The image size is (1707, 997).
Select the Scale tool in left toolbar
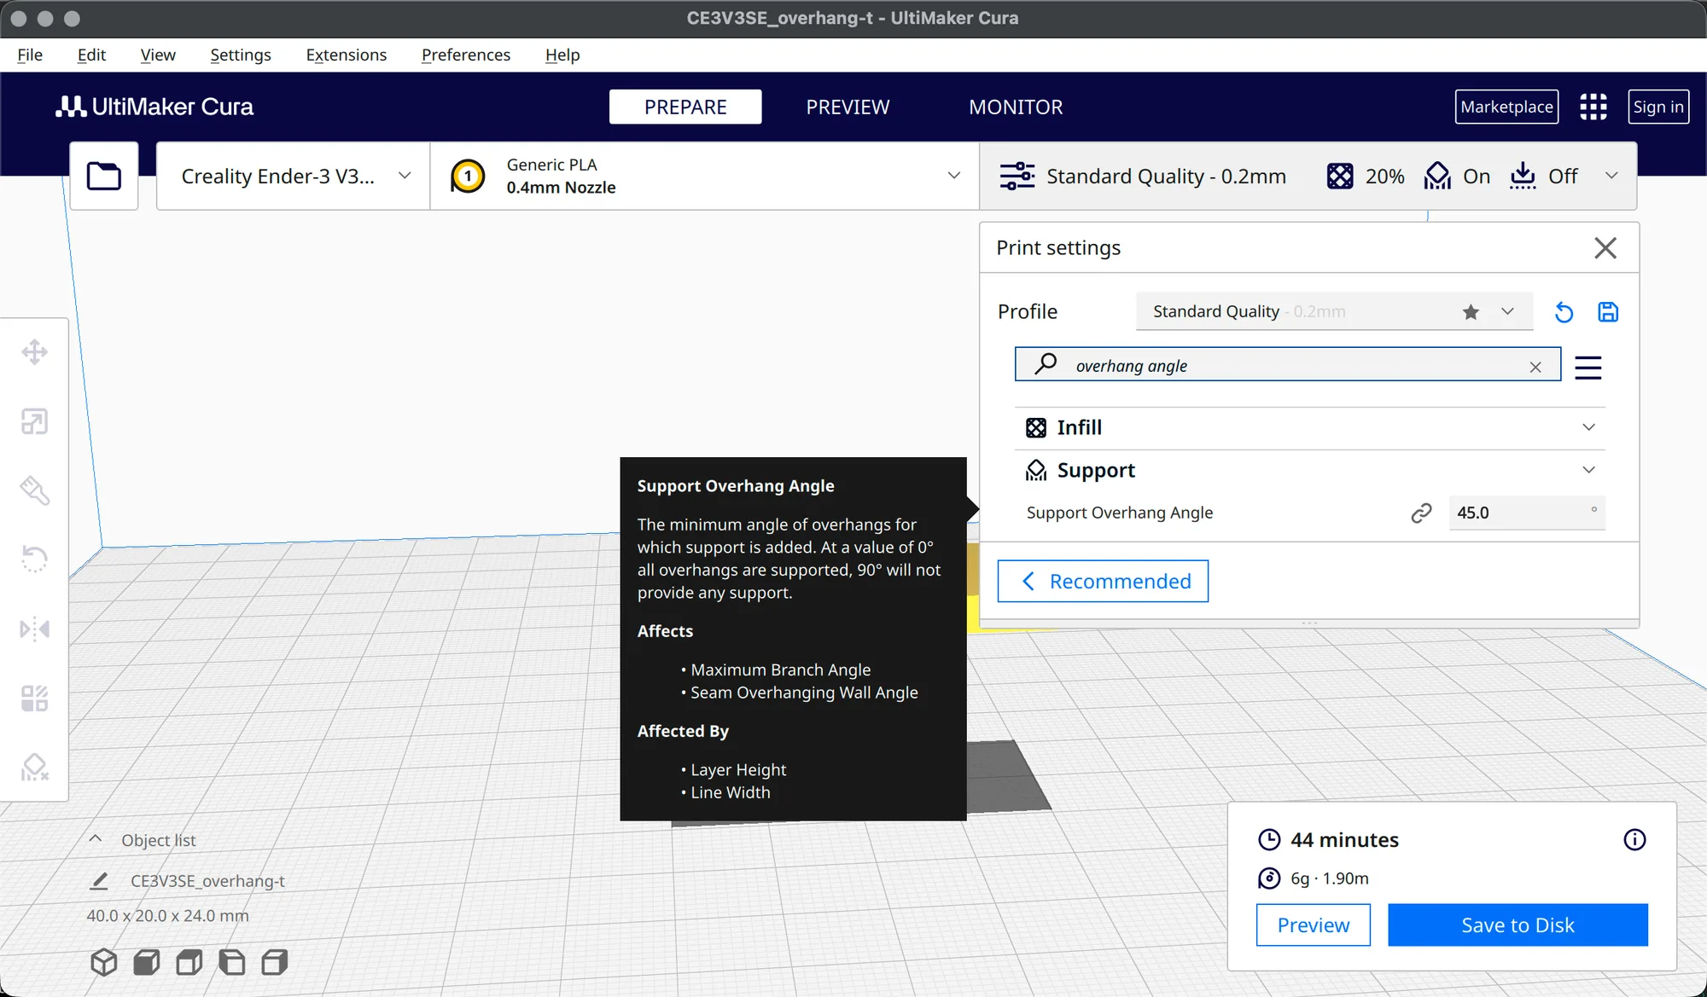pyautogui.click(x=34, y=421)
